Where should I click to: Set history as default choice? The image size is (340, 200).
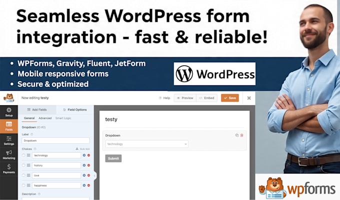23,165
